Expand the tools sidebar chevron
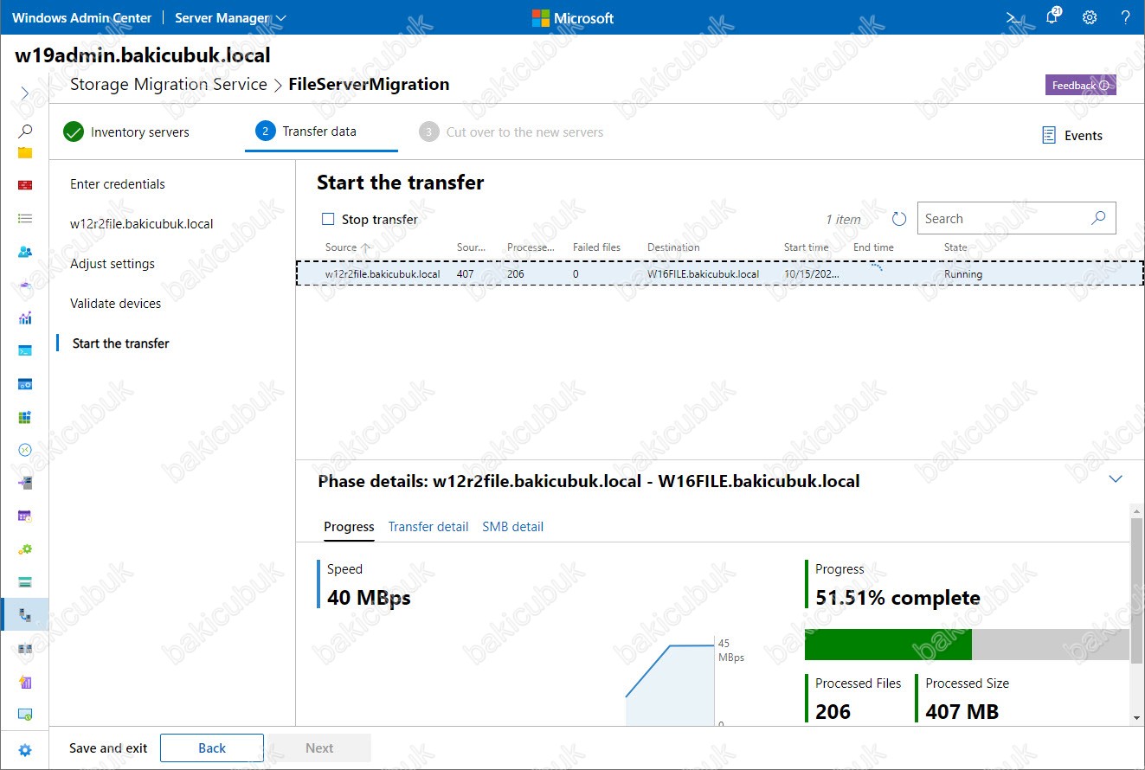 tap(24, 93)
